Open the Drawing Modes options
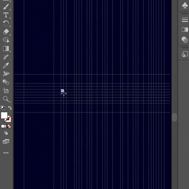Screen dimensions: 189x189 6,133
